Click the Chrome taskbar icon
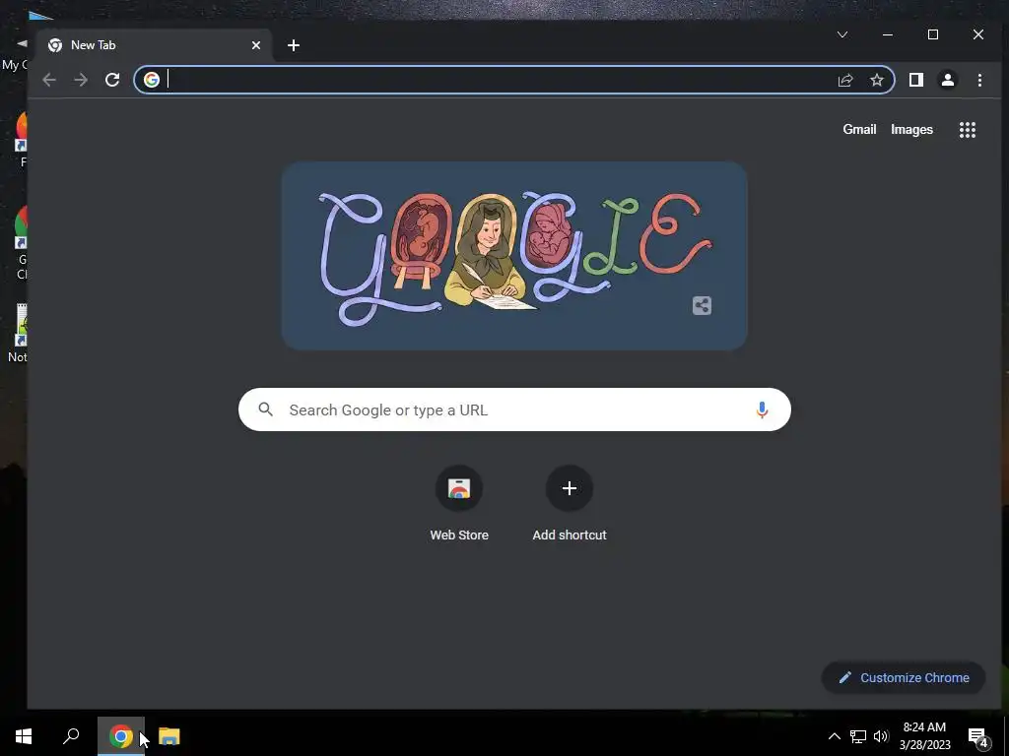Screen dimensions: 1009x756 pos(121,736)
